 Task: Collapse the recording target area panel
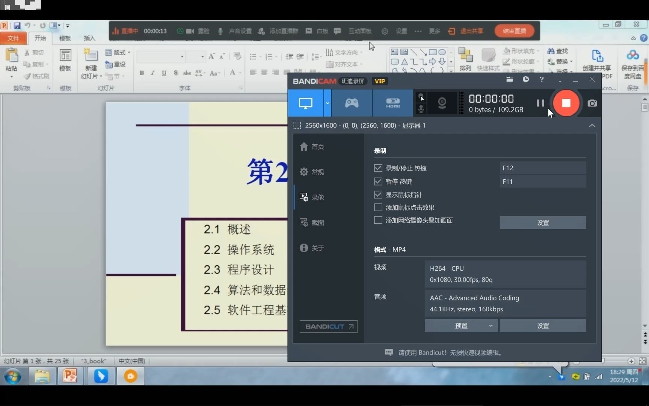click(592, 126)
